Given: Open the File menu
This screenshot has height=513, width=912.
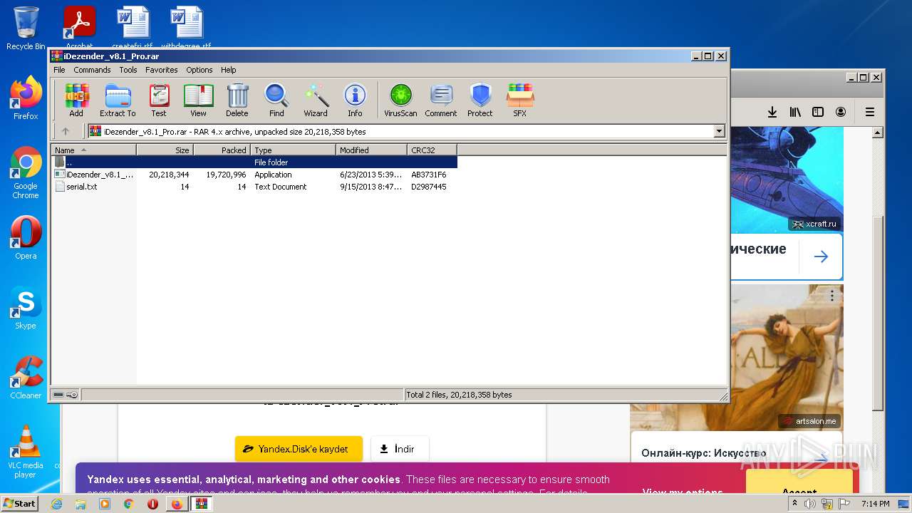Looking at the screenshot, I should pyautogui.click(x=59, y=70).
